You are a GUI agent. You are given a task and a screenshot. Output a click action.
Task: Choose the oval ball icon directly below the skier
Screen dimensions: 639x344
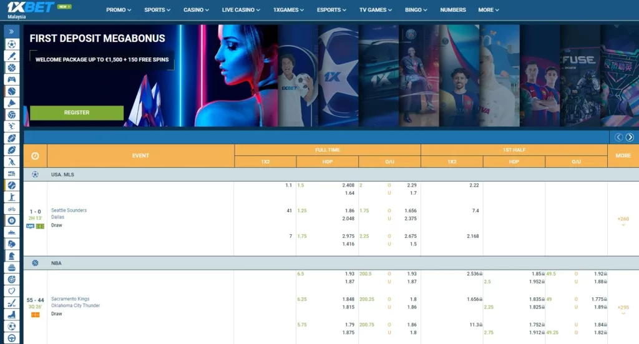pyautogui.click(x=11, y=138)
